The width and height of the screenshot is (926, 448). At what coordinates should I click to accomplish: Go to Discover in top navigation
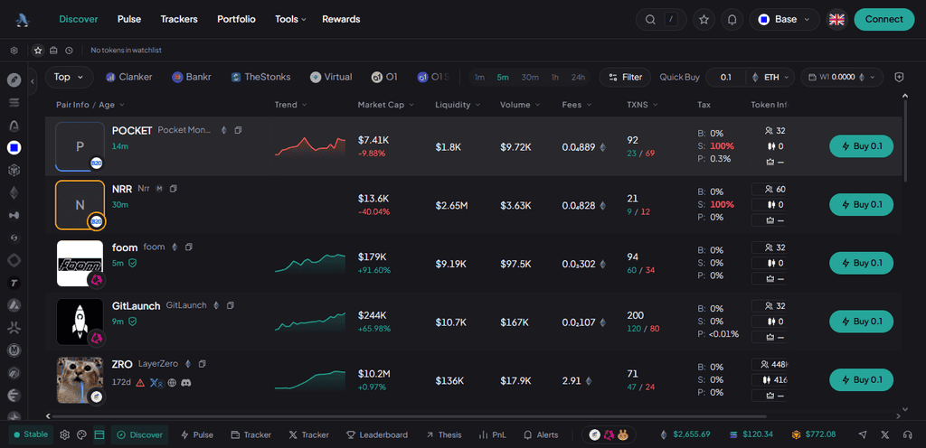[x=79, y=20]
